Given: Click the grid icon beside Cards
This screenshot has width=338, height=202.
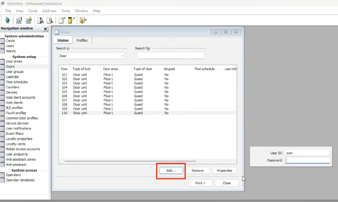Looking at the screenshot, I should coord(2,41).
